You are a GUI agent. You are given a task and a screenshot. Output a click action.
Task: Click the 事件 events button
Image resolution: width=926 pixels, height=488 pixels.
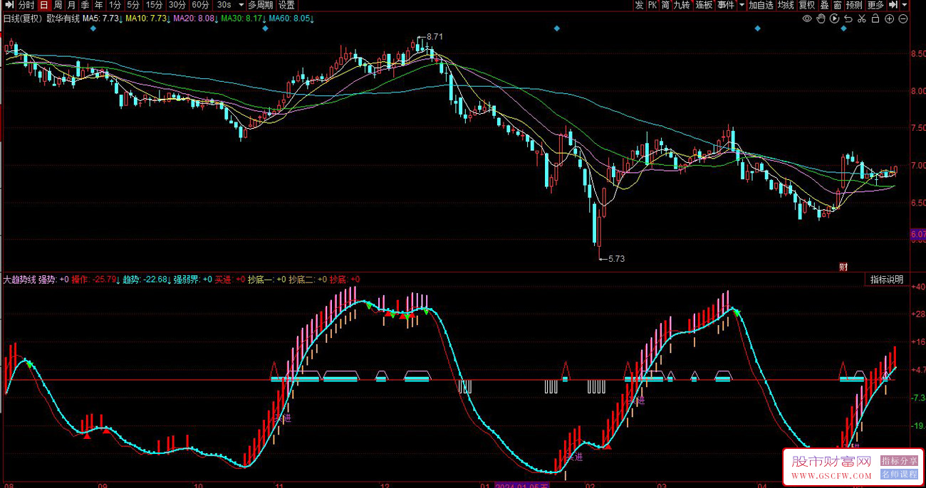coord(725,5)
